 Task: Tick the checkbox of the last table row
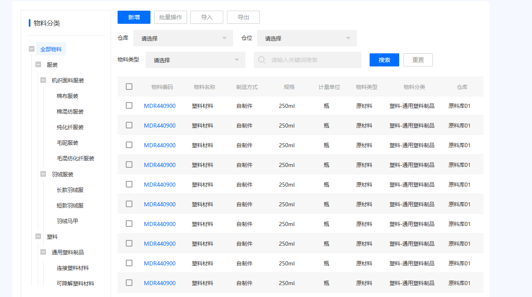point(129,283)
